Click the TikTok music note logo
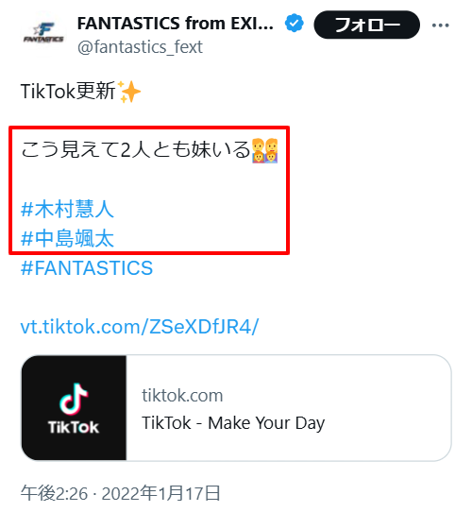The image size is (472, 512). pos(74,399)
